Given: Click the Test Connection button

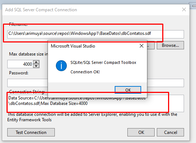Looking at the screenshot, I should tap(31, 132).
